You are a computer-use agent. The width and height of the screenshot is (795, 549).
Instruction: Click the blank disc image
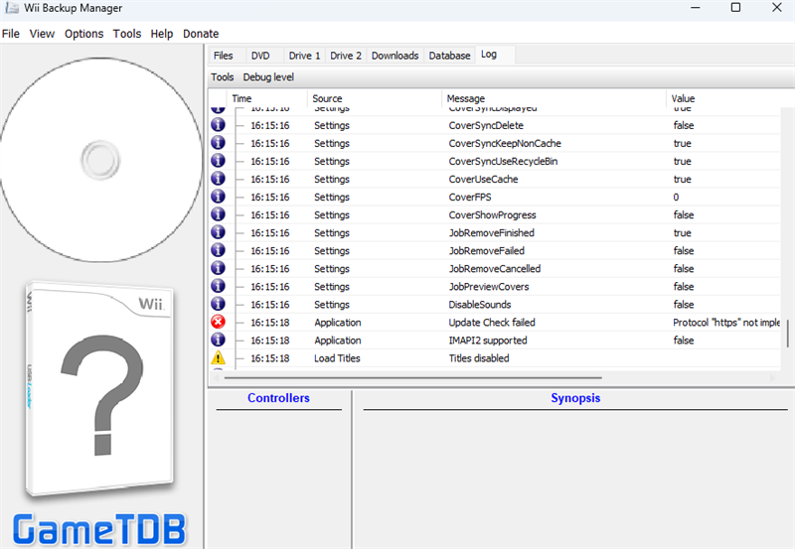[101, 160]
